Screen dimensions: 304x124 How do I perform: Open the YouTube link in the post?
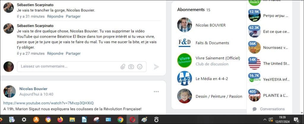click(x=48, y=103)
